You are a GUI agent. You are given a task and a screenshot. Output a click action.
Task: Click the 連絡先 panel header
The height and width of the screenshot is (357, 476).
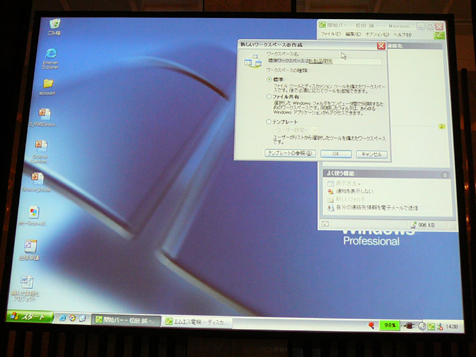(414, 46)
